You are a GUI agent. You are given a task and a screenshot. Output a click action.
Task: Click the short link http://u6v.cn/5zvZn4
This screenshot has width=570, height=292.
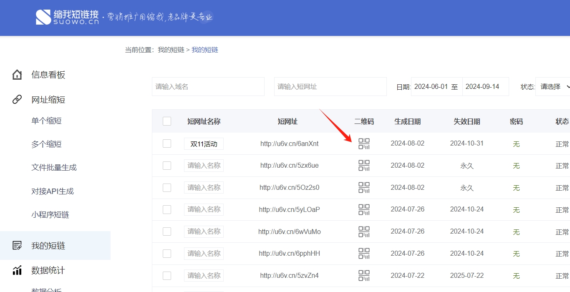click(x=289, y=275)
